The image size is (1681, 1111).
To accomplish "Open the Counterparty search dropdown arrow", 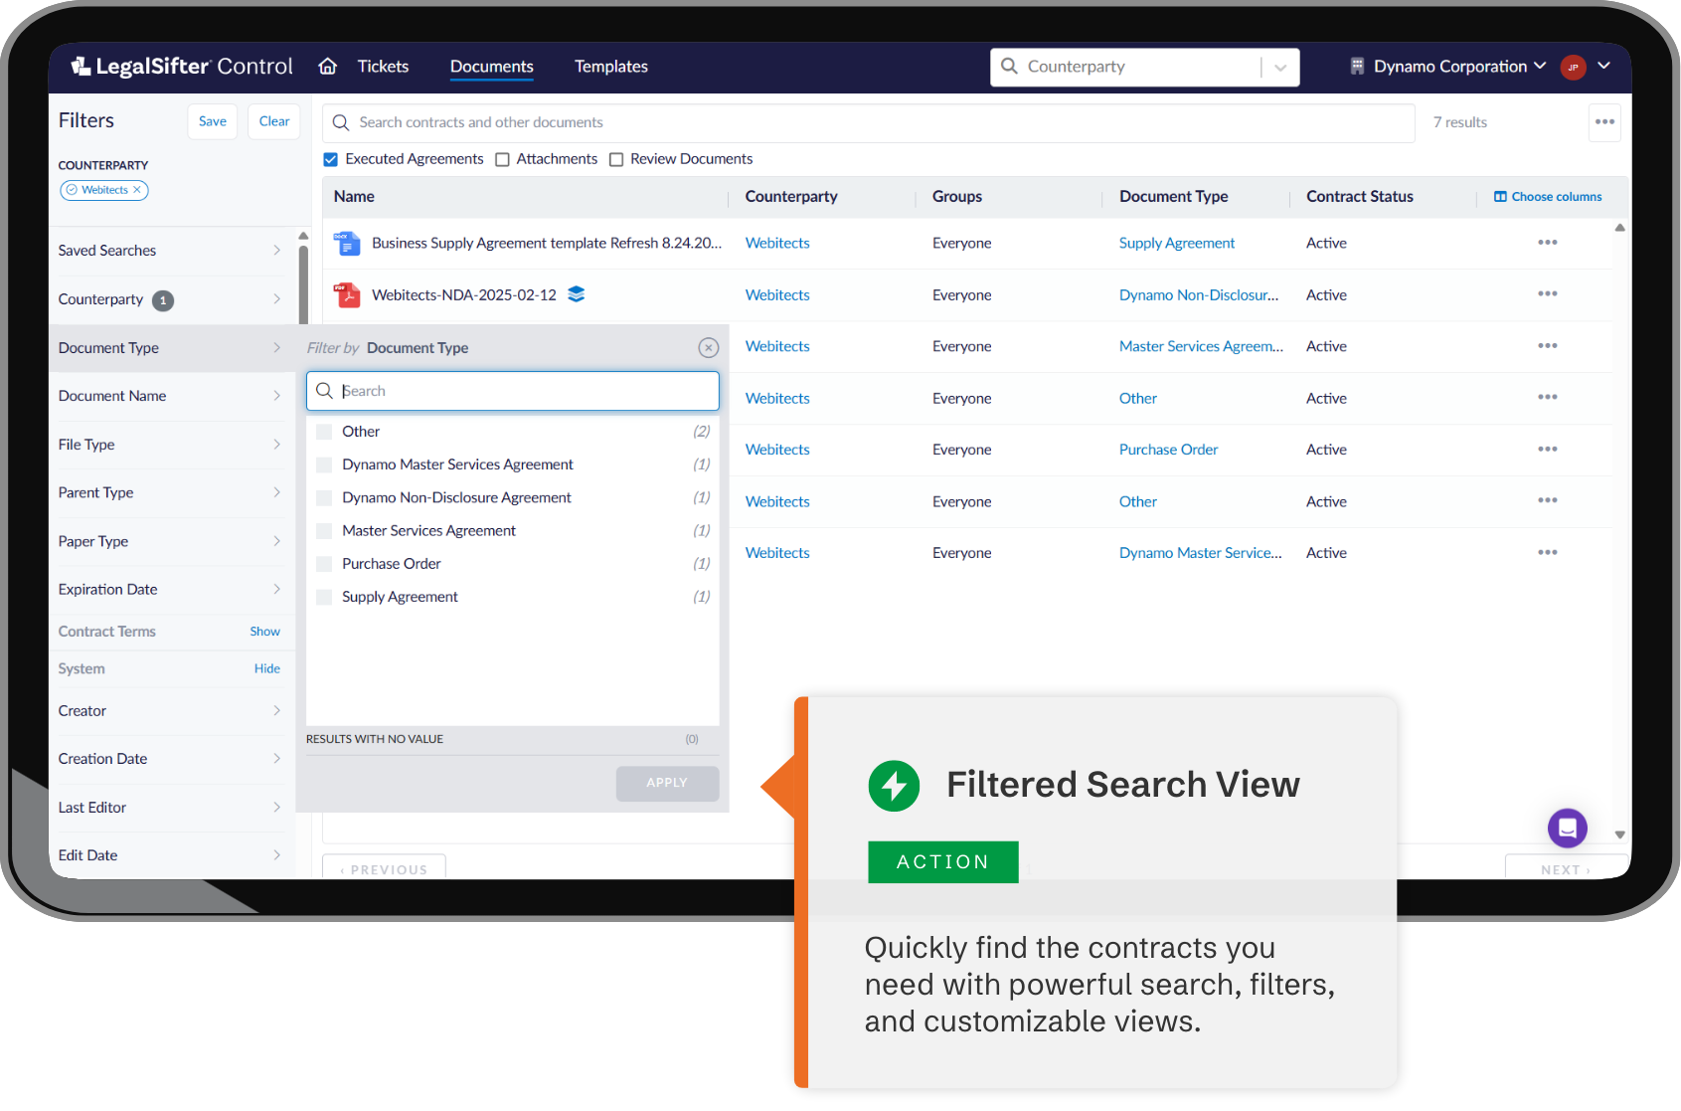I will point(1280,68).
